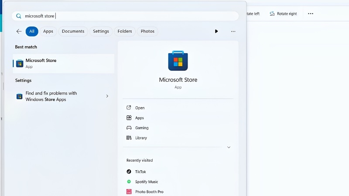Click the Apps grid icon
Image resolution: width=349 pixels, height=196 pixels.
pos(129,118)
